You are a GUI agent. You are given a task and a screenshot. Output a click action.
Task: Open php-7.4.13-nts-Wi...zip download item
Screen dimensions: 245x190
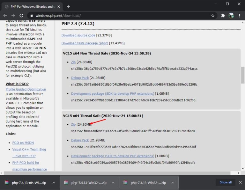click(29, 183)
